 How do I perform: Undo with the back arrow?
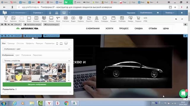coord(176,19)
